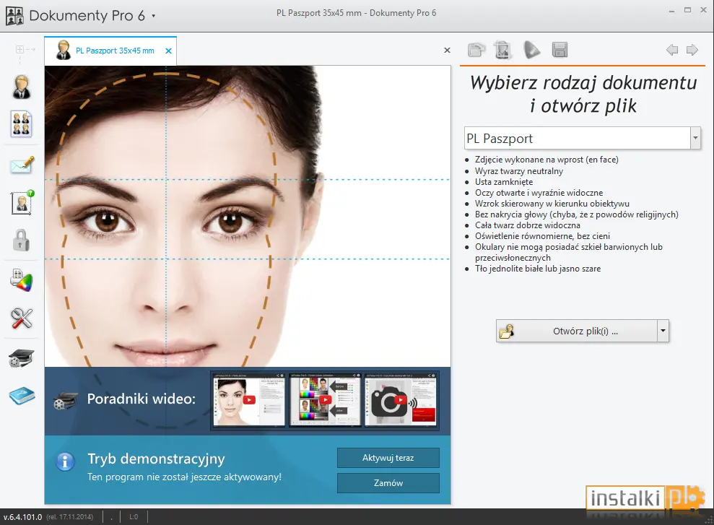This screenshot has height=525, width=714.
Task: Click the Aktywuj teraz button
Action: tap(388, 458)
